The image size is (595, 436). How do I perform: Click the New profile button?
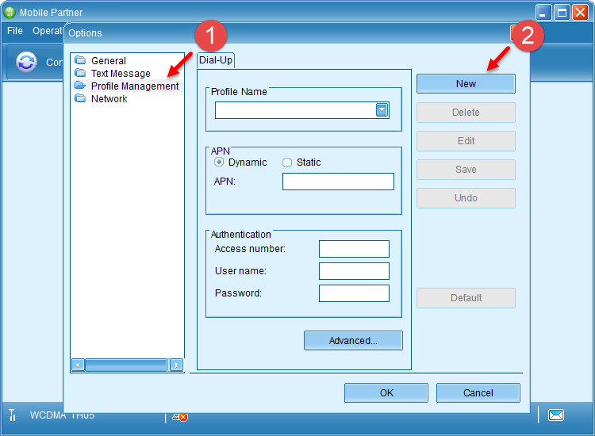(466, 83)
